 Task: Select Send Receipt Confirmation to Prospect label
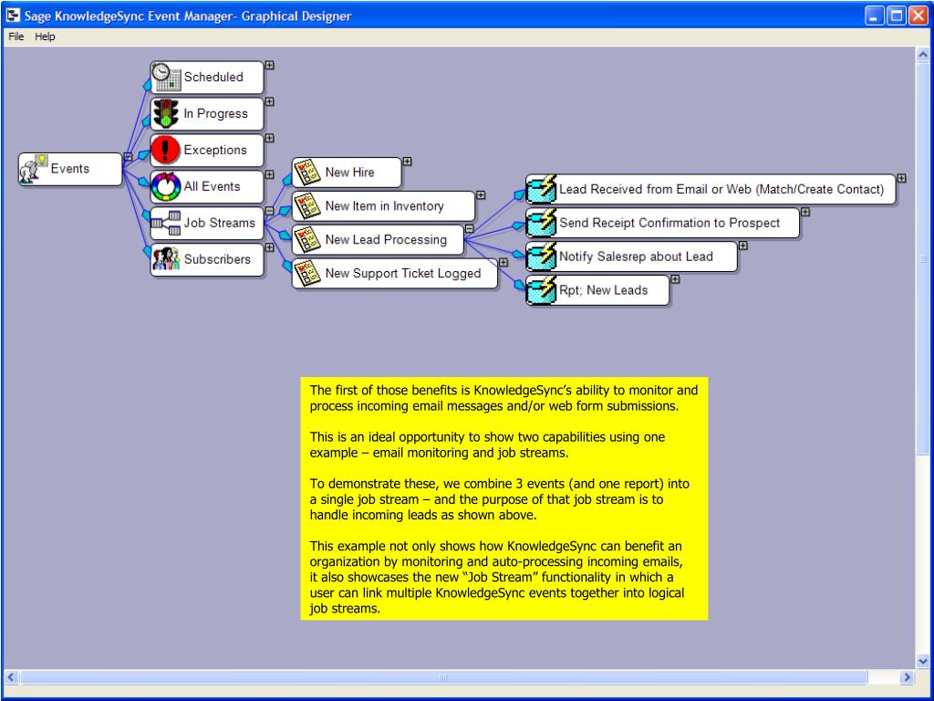669,223
